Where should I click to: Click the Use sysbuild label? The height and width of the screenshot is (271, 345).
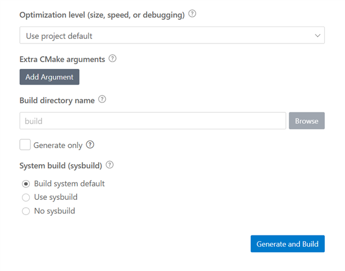tap(56, 197)
